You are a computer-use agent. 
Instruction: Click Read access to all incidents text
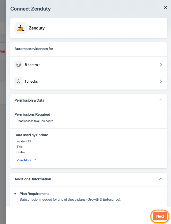coord(35,121)
